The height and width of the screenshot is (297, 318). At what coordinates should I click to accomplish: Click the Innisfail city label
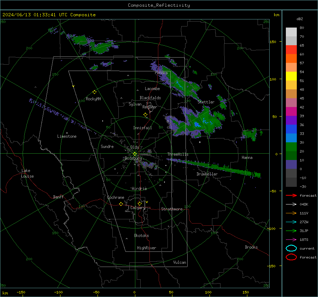point(142,128)
